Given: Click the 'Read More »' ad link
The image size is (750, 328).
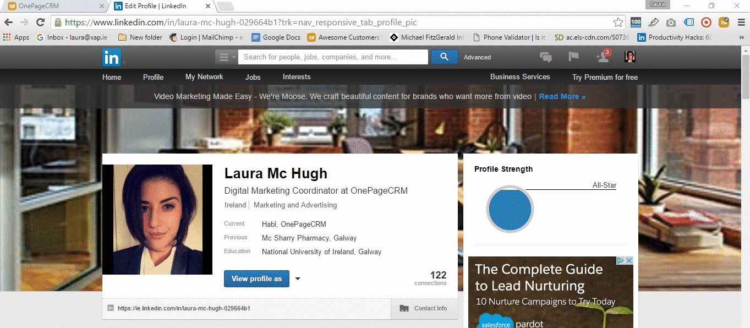Looking at the screenshot, I should tap(562, 96).
